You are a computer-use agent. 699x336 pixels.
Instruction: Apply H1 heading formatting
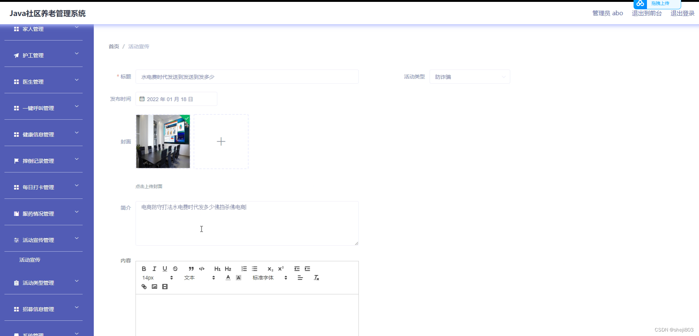point(218,269)
